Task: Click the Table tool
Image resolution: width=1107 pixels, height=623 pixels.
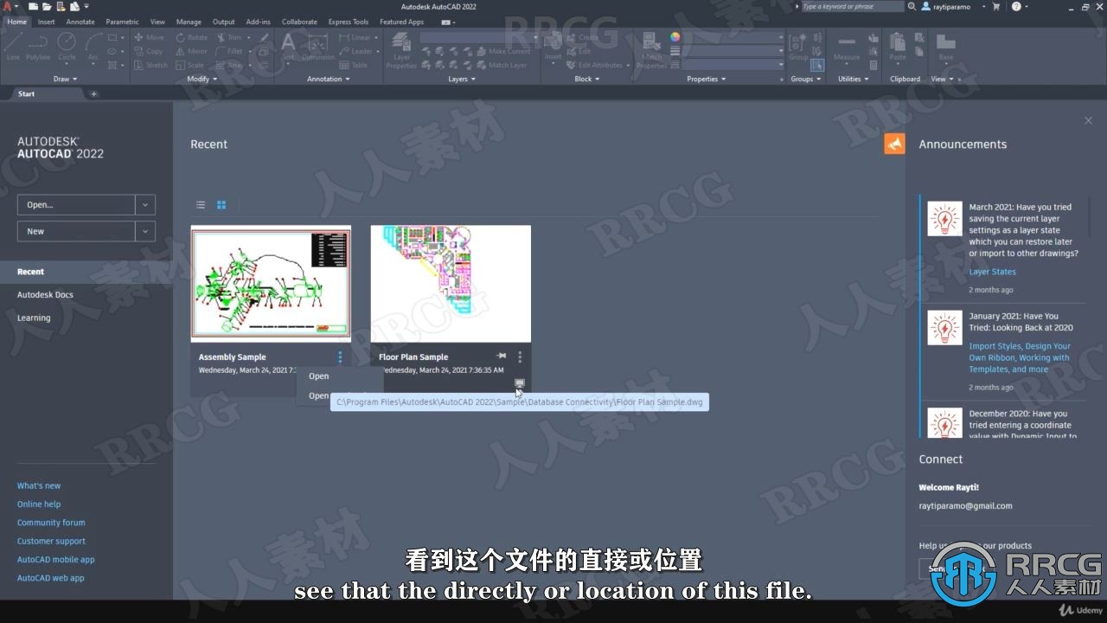Action: coord(354,65)
